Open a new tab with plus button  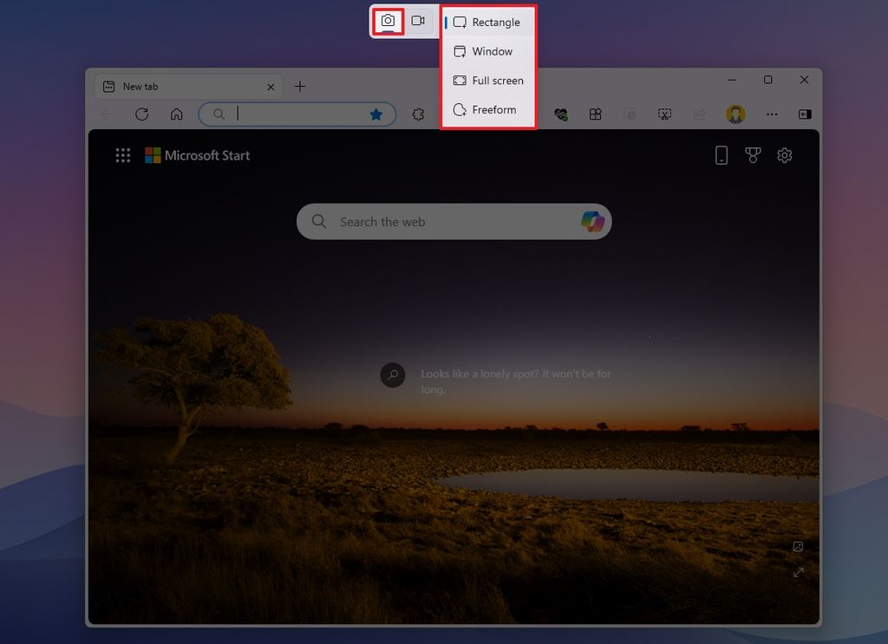point(300,86)
